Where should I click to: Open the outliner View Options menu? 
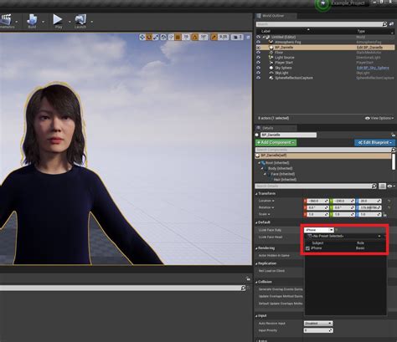pyautogui.click(x=379, y=118)
